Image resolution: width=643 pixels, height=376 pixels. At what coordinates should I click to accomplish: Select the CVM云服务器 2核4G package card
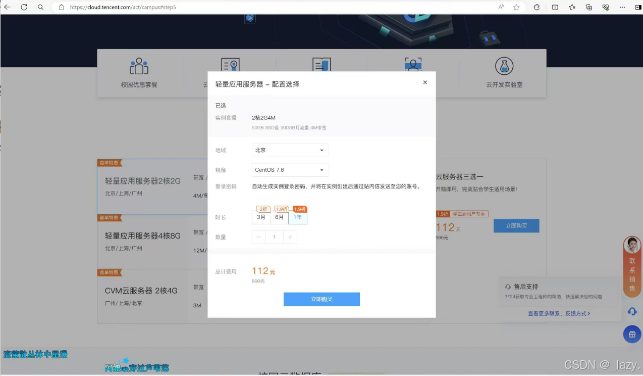coord(152,296)
